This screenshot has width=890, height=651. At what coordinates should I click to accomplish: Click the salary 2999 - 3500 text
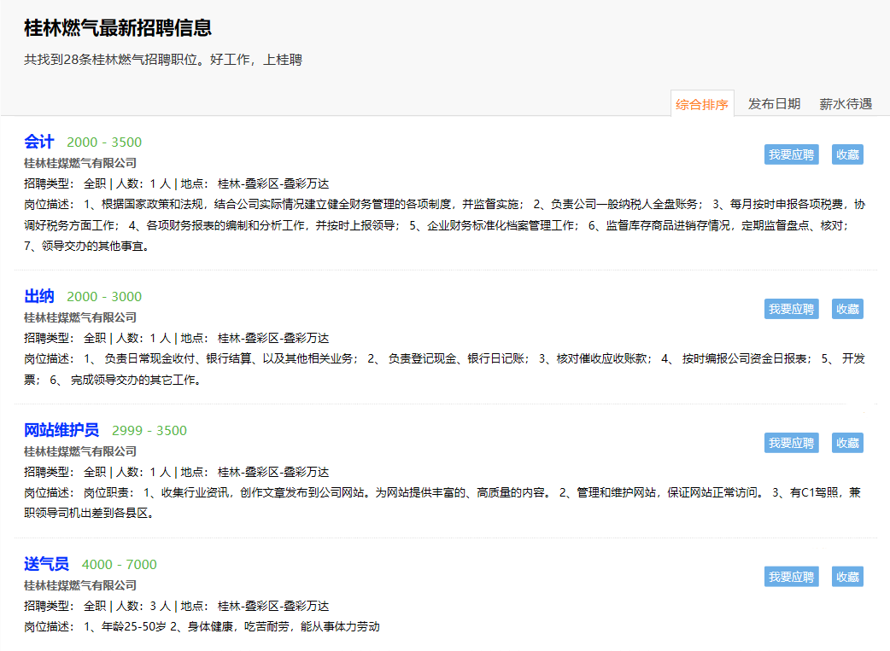(x=149, y=430)
